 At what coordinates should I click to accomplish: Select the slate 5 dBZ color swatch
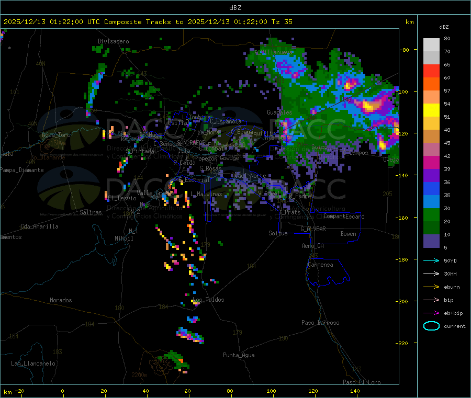[431, 241]
